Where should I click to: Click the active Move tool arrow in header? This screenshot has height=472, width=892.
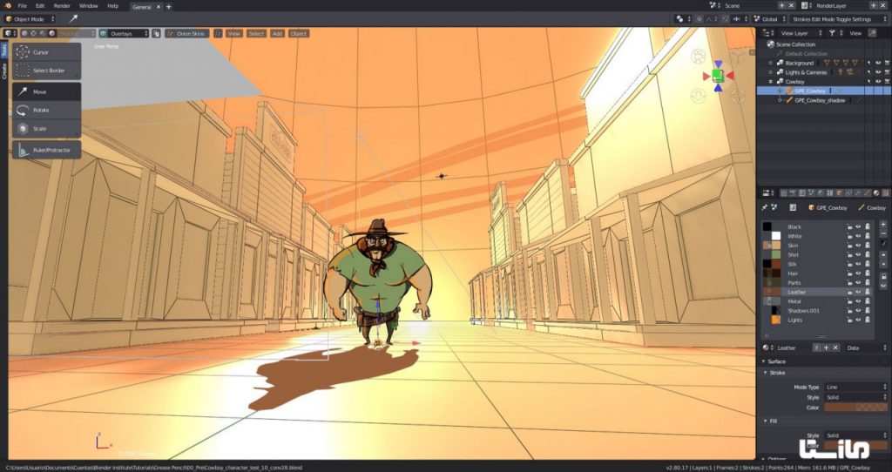pyautogui.click(x=73, y=19)
